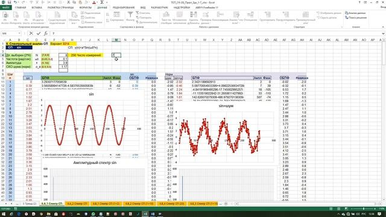Open What-If Analysis
This screenshot has height=217, width=386.
236,18
